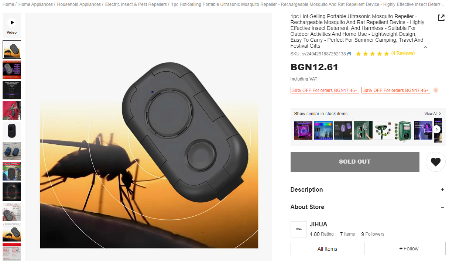Collapse the product title with the chevron
Viewport: 449px width, 267px height.
coord(425,47)
